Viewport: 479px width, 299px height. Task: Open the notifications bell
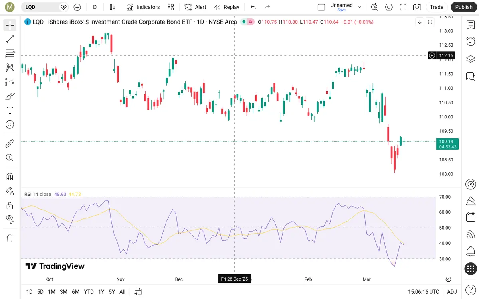[x=471, y=252]
